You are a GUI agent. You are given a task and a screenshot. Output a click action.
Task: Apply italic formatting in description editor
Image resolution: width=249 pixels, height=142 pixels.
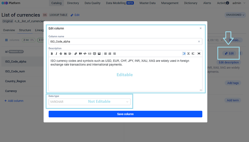coord(56,53)
